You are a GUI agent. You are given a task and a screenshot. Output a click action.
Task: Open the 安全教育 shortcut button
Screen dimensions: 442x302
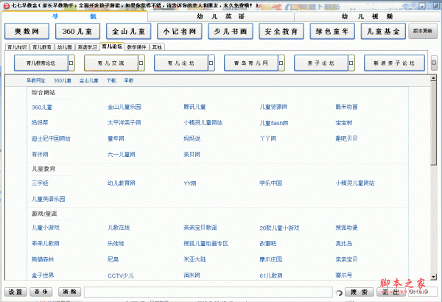tap(281, 31)
